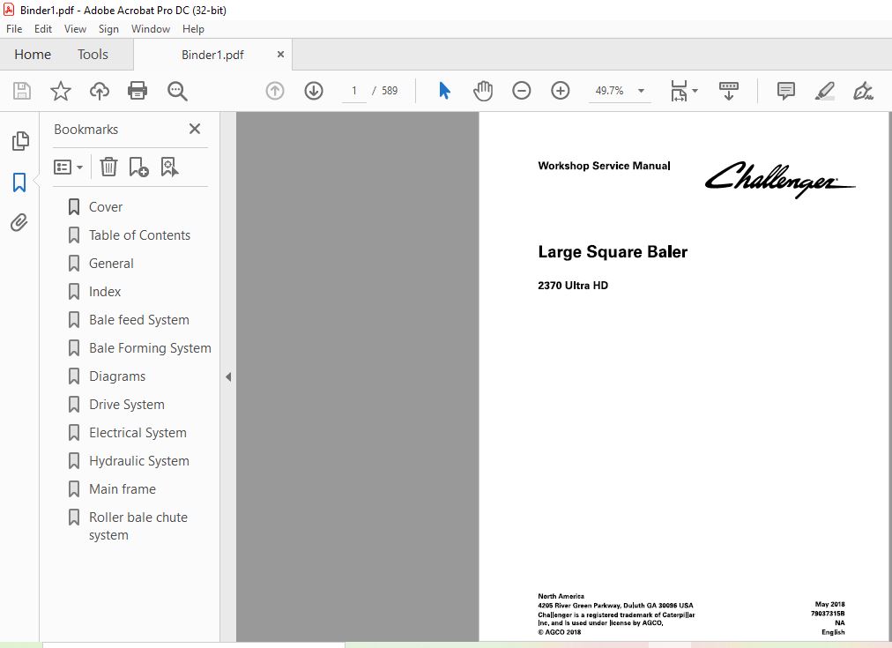
Task: Go to previous page arrow
Action: [275, 91]
